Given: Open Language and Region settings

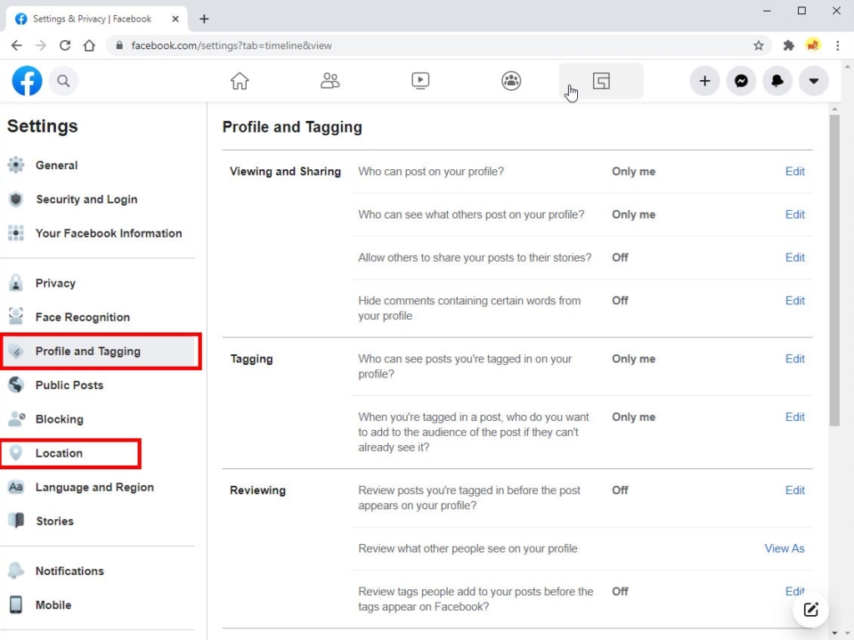Looking at the screenshot, I should pos(94,487).
